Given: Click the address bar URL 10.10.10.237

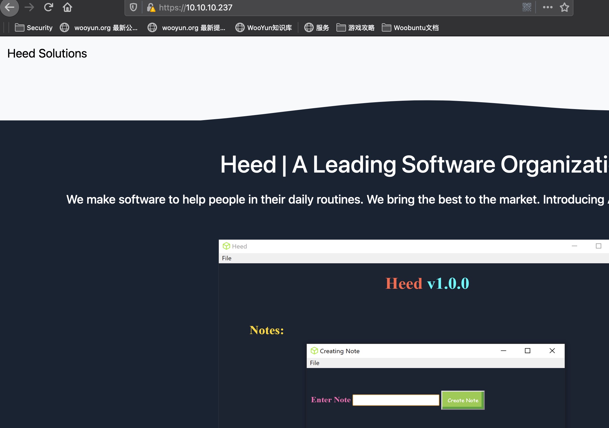Looking at the screenshot, I should (x=209, y=7).
